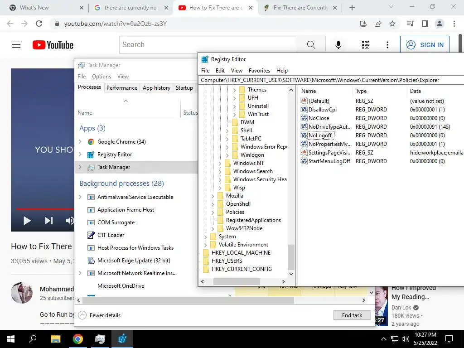This screenshot has height=348, width=464.
Task: Select the NoLogoff registry value icon
Action: [x=304, y=135]
